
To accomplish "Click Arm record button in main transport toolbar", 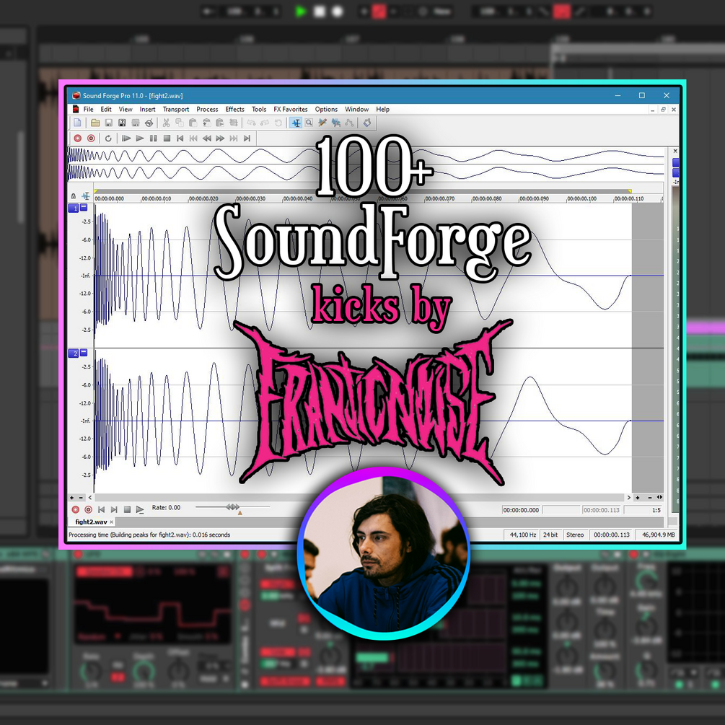I will [x=91, y=139].
